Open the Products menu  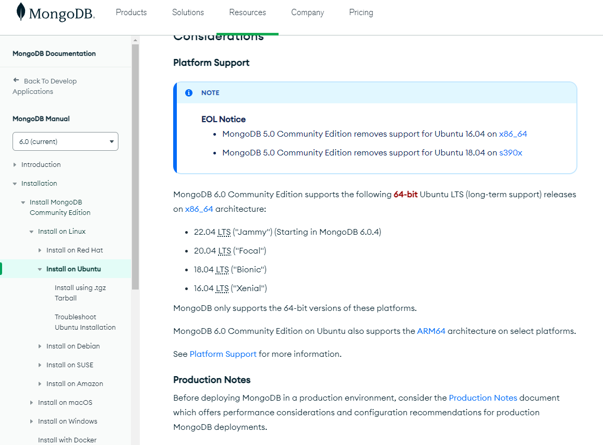tap(131, 13)
